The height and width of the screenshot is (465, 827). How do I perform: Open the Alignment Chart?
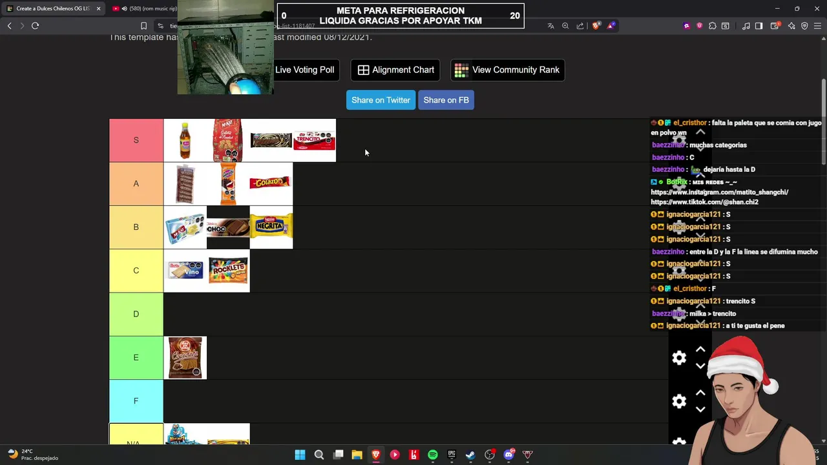pos(395,70)
